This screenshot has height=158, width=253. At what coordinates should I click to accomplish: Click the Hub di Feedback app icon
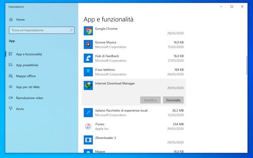tap(88, 58)
